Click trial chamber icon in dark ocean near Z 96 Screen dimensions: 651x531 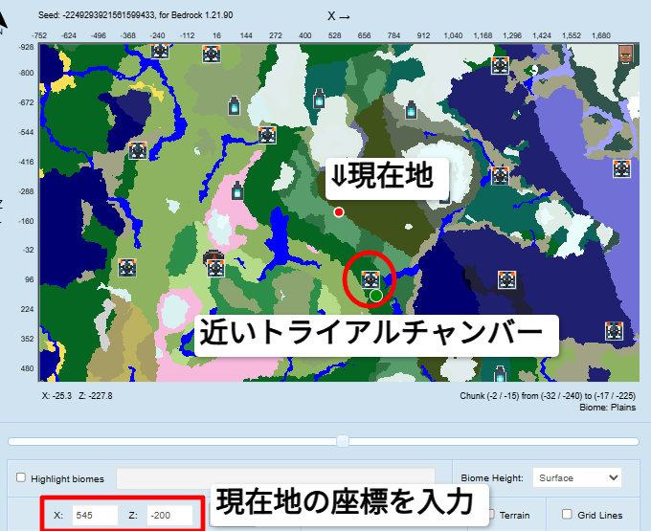coord(507,280)
